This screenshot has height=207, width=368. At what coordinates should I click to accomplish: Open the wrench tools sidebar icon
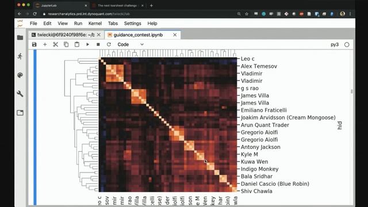click(x=20, y=94)
